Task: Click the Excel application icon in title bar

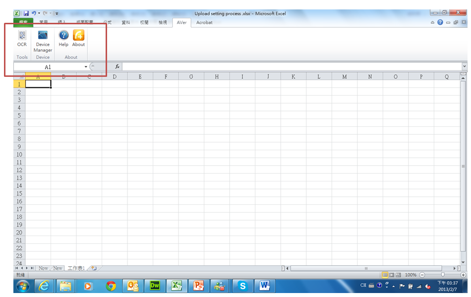Action: tap(17, 13)
